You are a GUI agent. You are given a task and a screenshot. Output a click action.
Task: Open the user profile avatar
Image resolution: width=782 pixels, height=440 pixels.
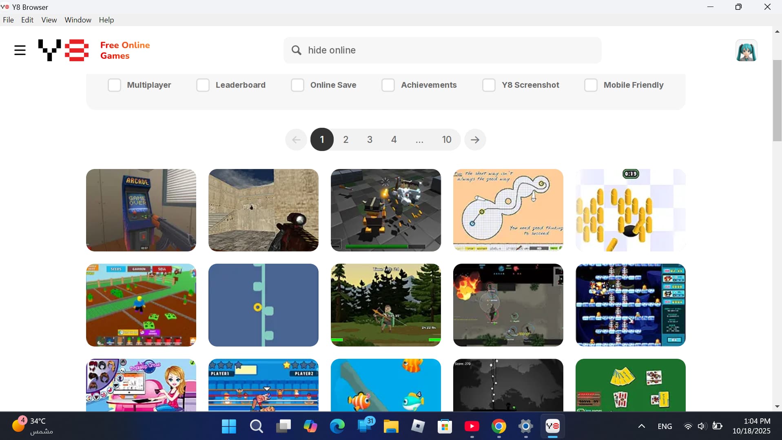746,51
